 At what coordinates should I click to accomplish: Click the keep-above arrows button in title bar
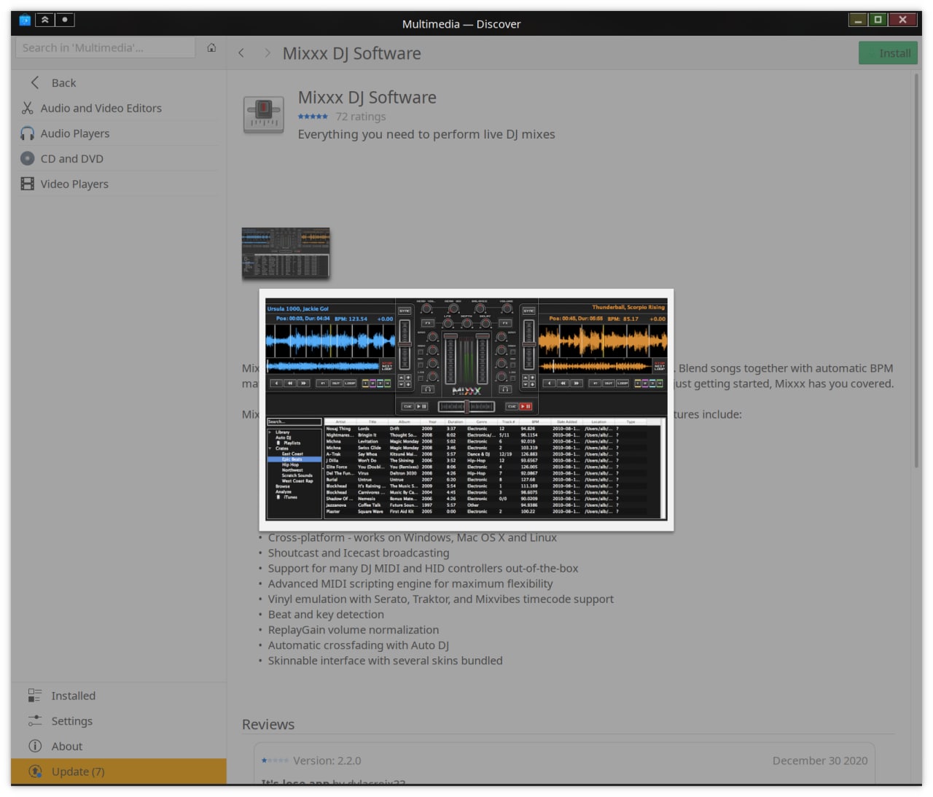coord(45,20)
